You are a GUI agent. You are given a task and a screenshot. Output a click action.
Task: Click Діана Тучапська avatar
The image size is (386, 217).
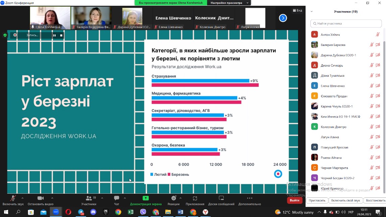[314, 75]
